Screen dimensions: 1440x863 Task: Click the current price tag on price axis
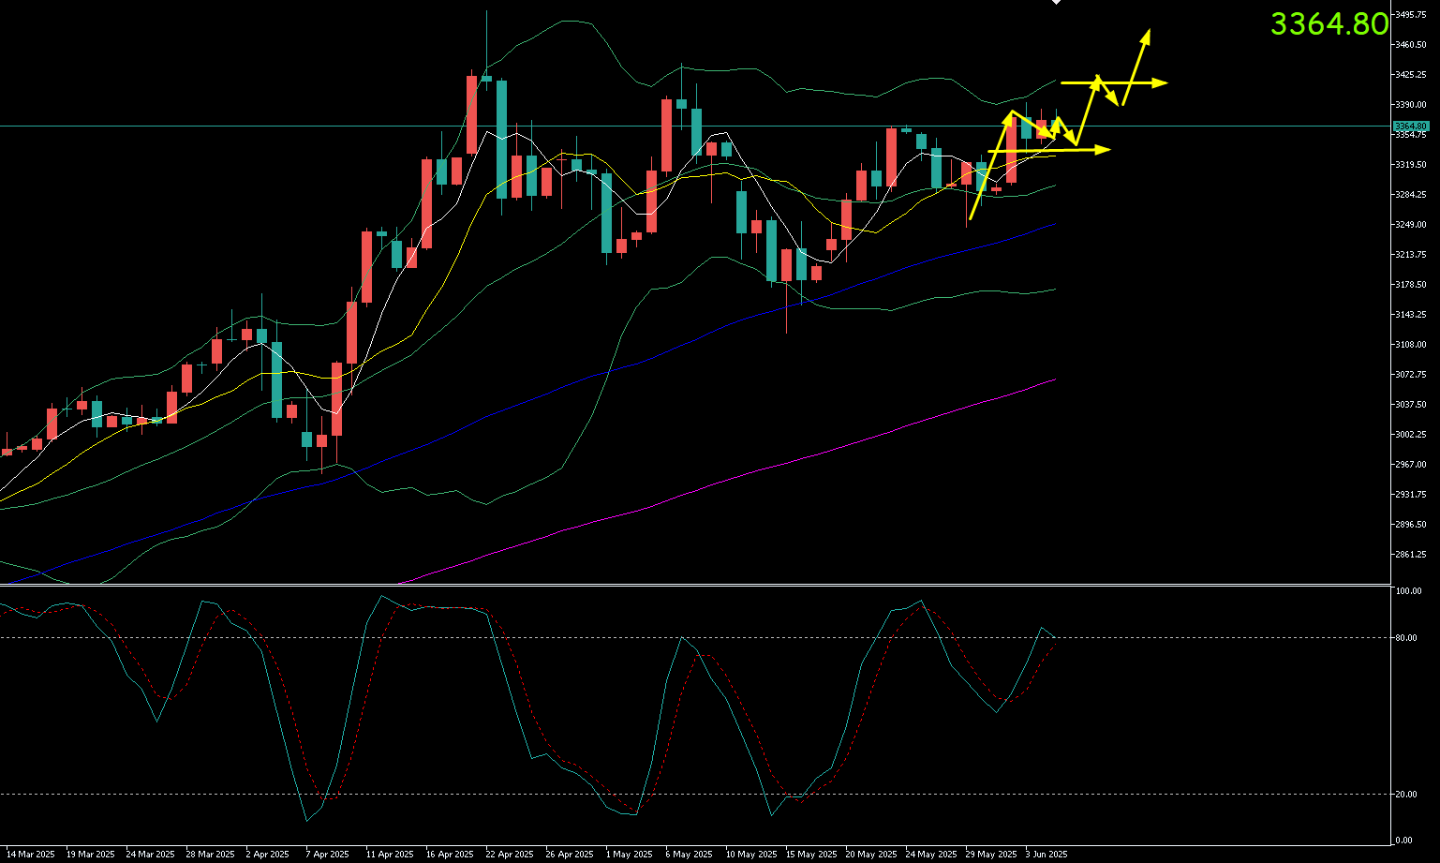pos(1410,126)
